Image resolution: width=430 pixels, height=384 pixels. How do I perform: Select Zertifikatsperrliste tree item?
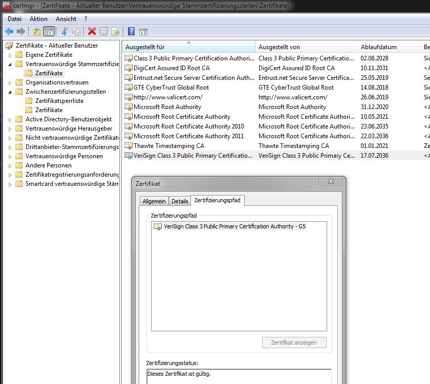click(59, 101)
